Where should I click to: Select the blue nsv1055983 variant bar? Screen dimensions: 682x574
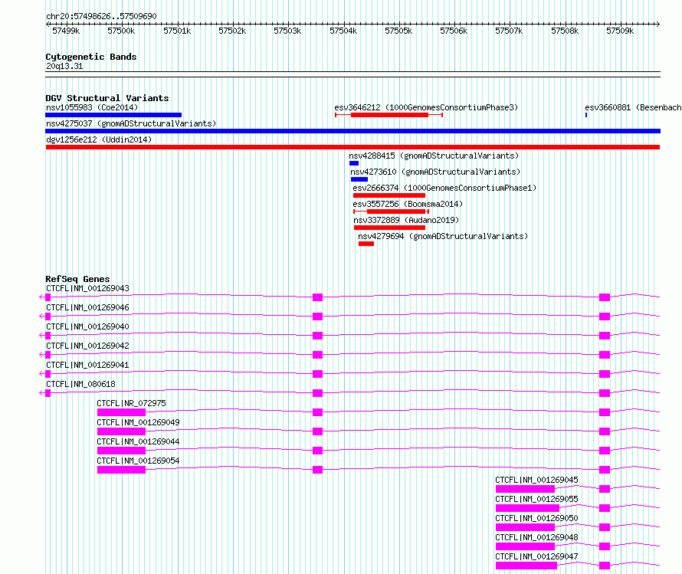tap(113, 115)
